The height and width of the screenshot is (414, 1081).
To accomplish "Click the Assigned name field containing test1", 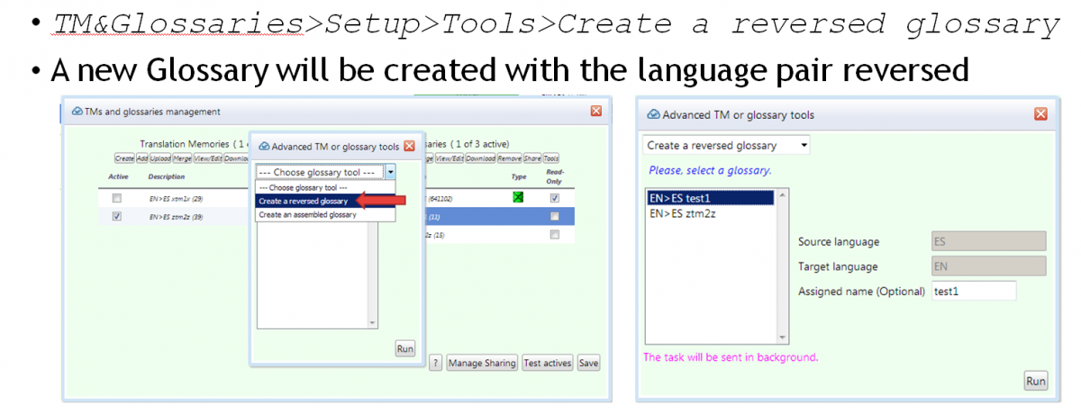I will (973, 291).
